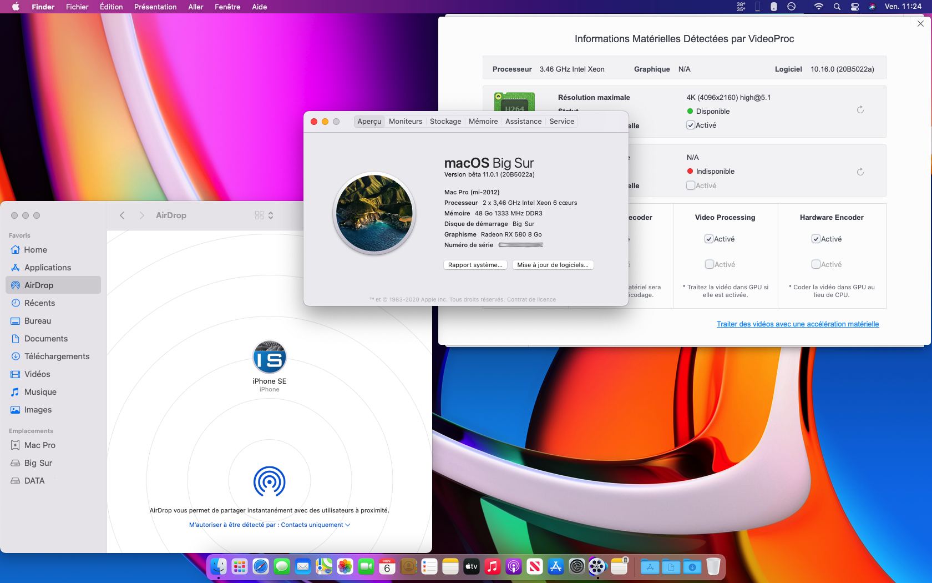Change Finder view mode selector
The width and height of the screenshot is (932, 583).
coord(264,215)
